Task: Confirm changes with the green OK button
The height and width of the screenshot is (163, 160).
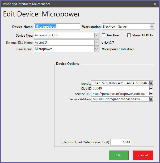Action: [119, 155]
